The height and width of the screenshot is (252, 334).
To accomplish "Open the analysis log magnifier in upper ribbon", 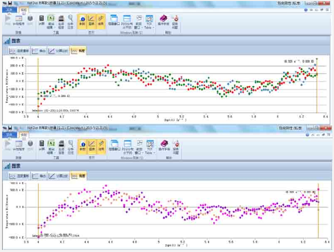I will pos(71,20).
